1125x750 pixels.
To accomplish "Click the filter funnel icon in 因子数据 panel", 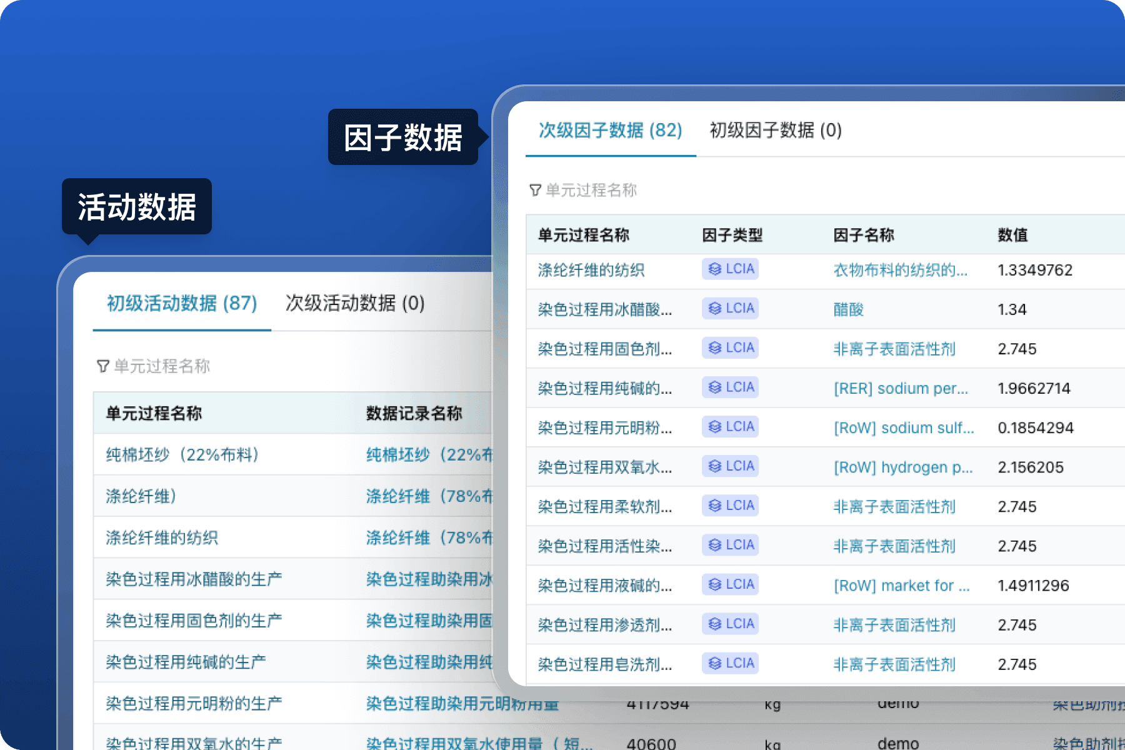I will pos(534,191).
